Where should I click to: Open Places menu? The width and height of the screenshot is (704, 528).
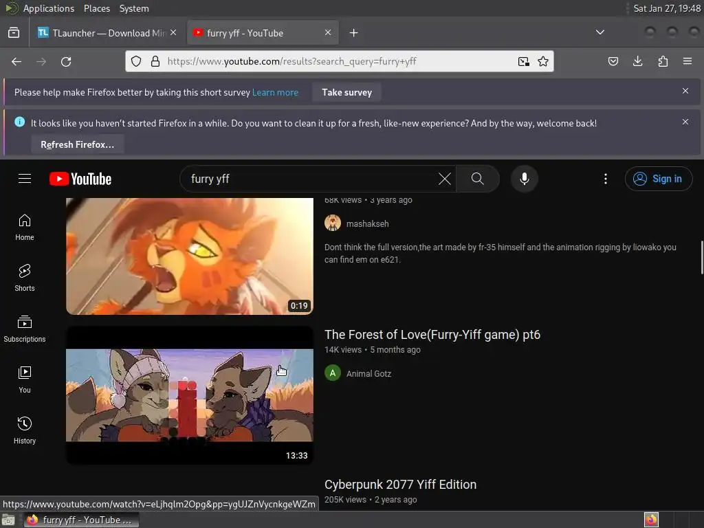[x=97, y=8]
